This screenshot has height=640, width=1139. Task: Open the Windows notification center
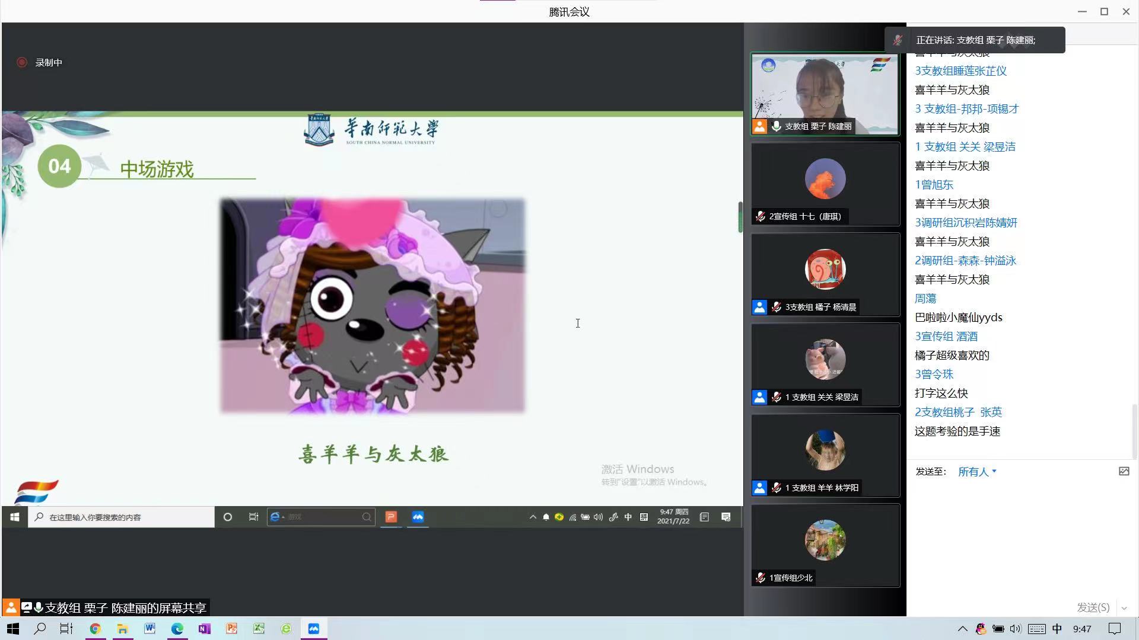coord(1115,629)
